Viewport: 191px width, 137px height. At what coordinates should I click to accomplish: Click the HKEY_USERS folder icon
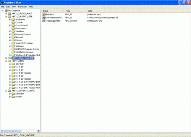click(x=10, y=61)
